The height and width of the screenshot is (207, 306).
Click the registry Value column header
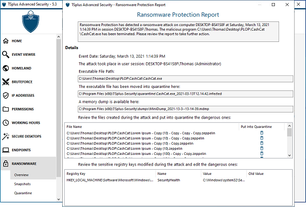tap(224, 174)
